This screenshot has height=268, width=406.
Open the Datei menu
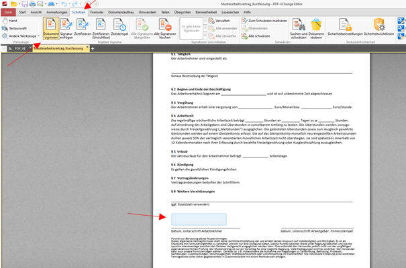pos(9,12)
